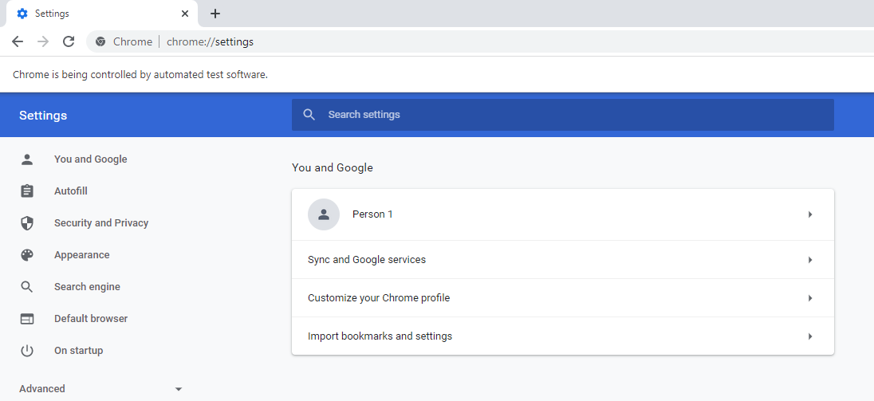Screen dimensions: 874x401
Task: Click the Person 1 name text
Action: click(372, 214)
